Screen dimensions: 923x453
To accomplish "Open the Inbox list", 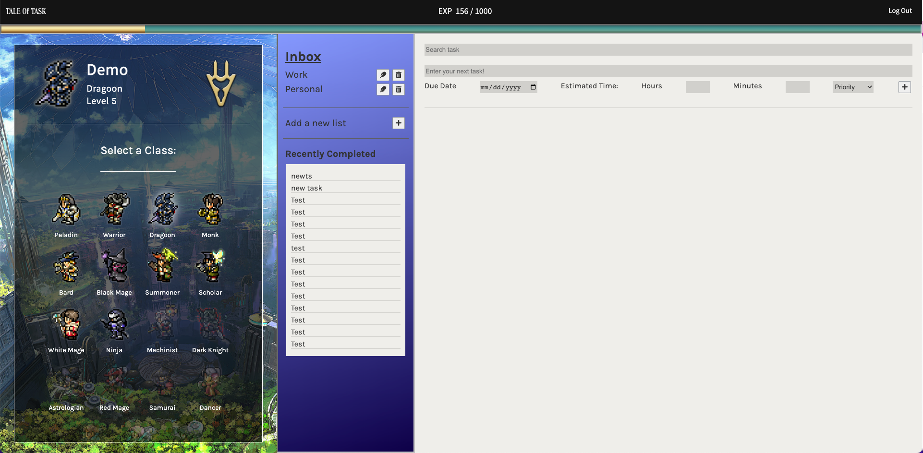I will [x=303, y=57].
